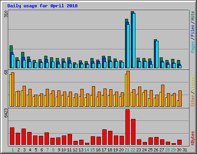The width and height of the screenshot is (197, 154).
Task: Select day label "14" on the x-axis
Action: click(87, 150)
